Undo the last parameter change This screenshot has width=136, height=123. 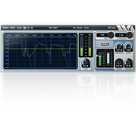[12, 28]
